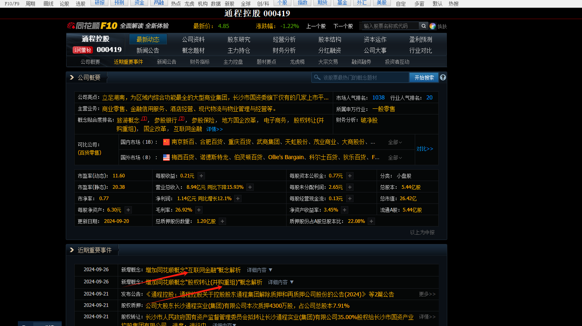Open the 通程控股 解除质押 announcement link
Screen dimensions: 582x326
coord(256,294)
